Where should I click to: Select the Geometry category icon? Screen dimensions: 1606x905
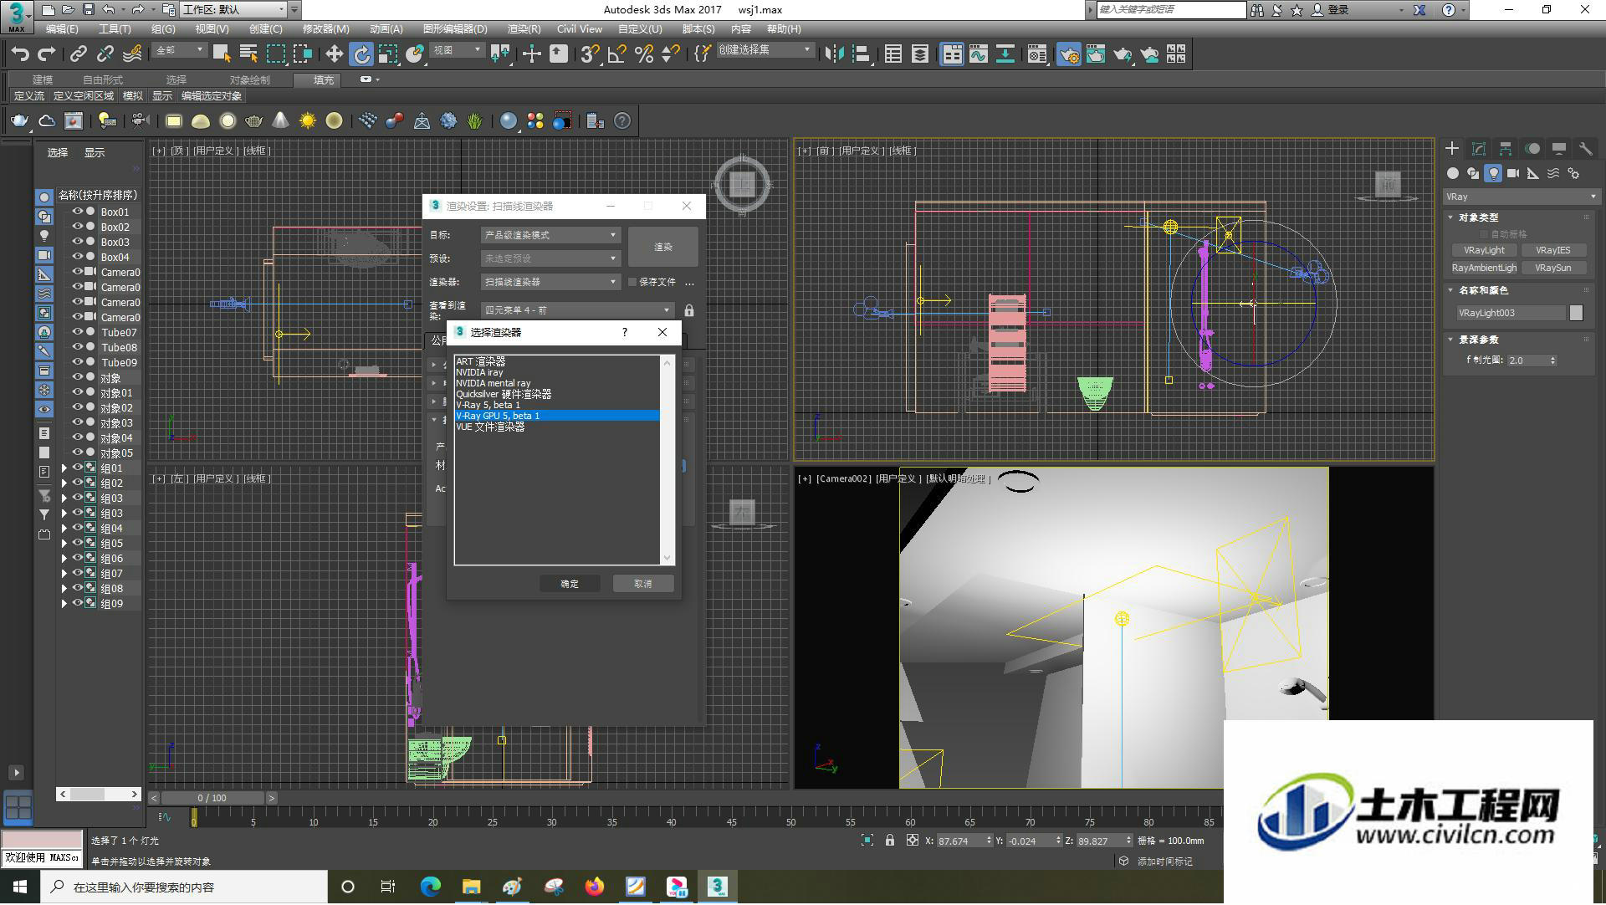click(1453, 173)
